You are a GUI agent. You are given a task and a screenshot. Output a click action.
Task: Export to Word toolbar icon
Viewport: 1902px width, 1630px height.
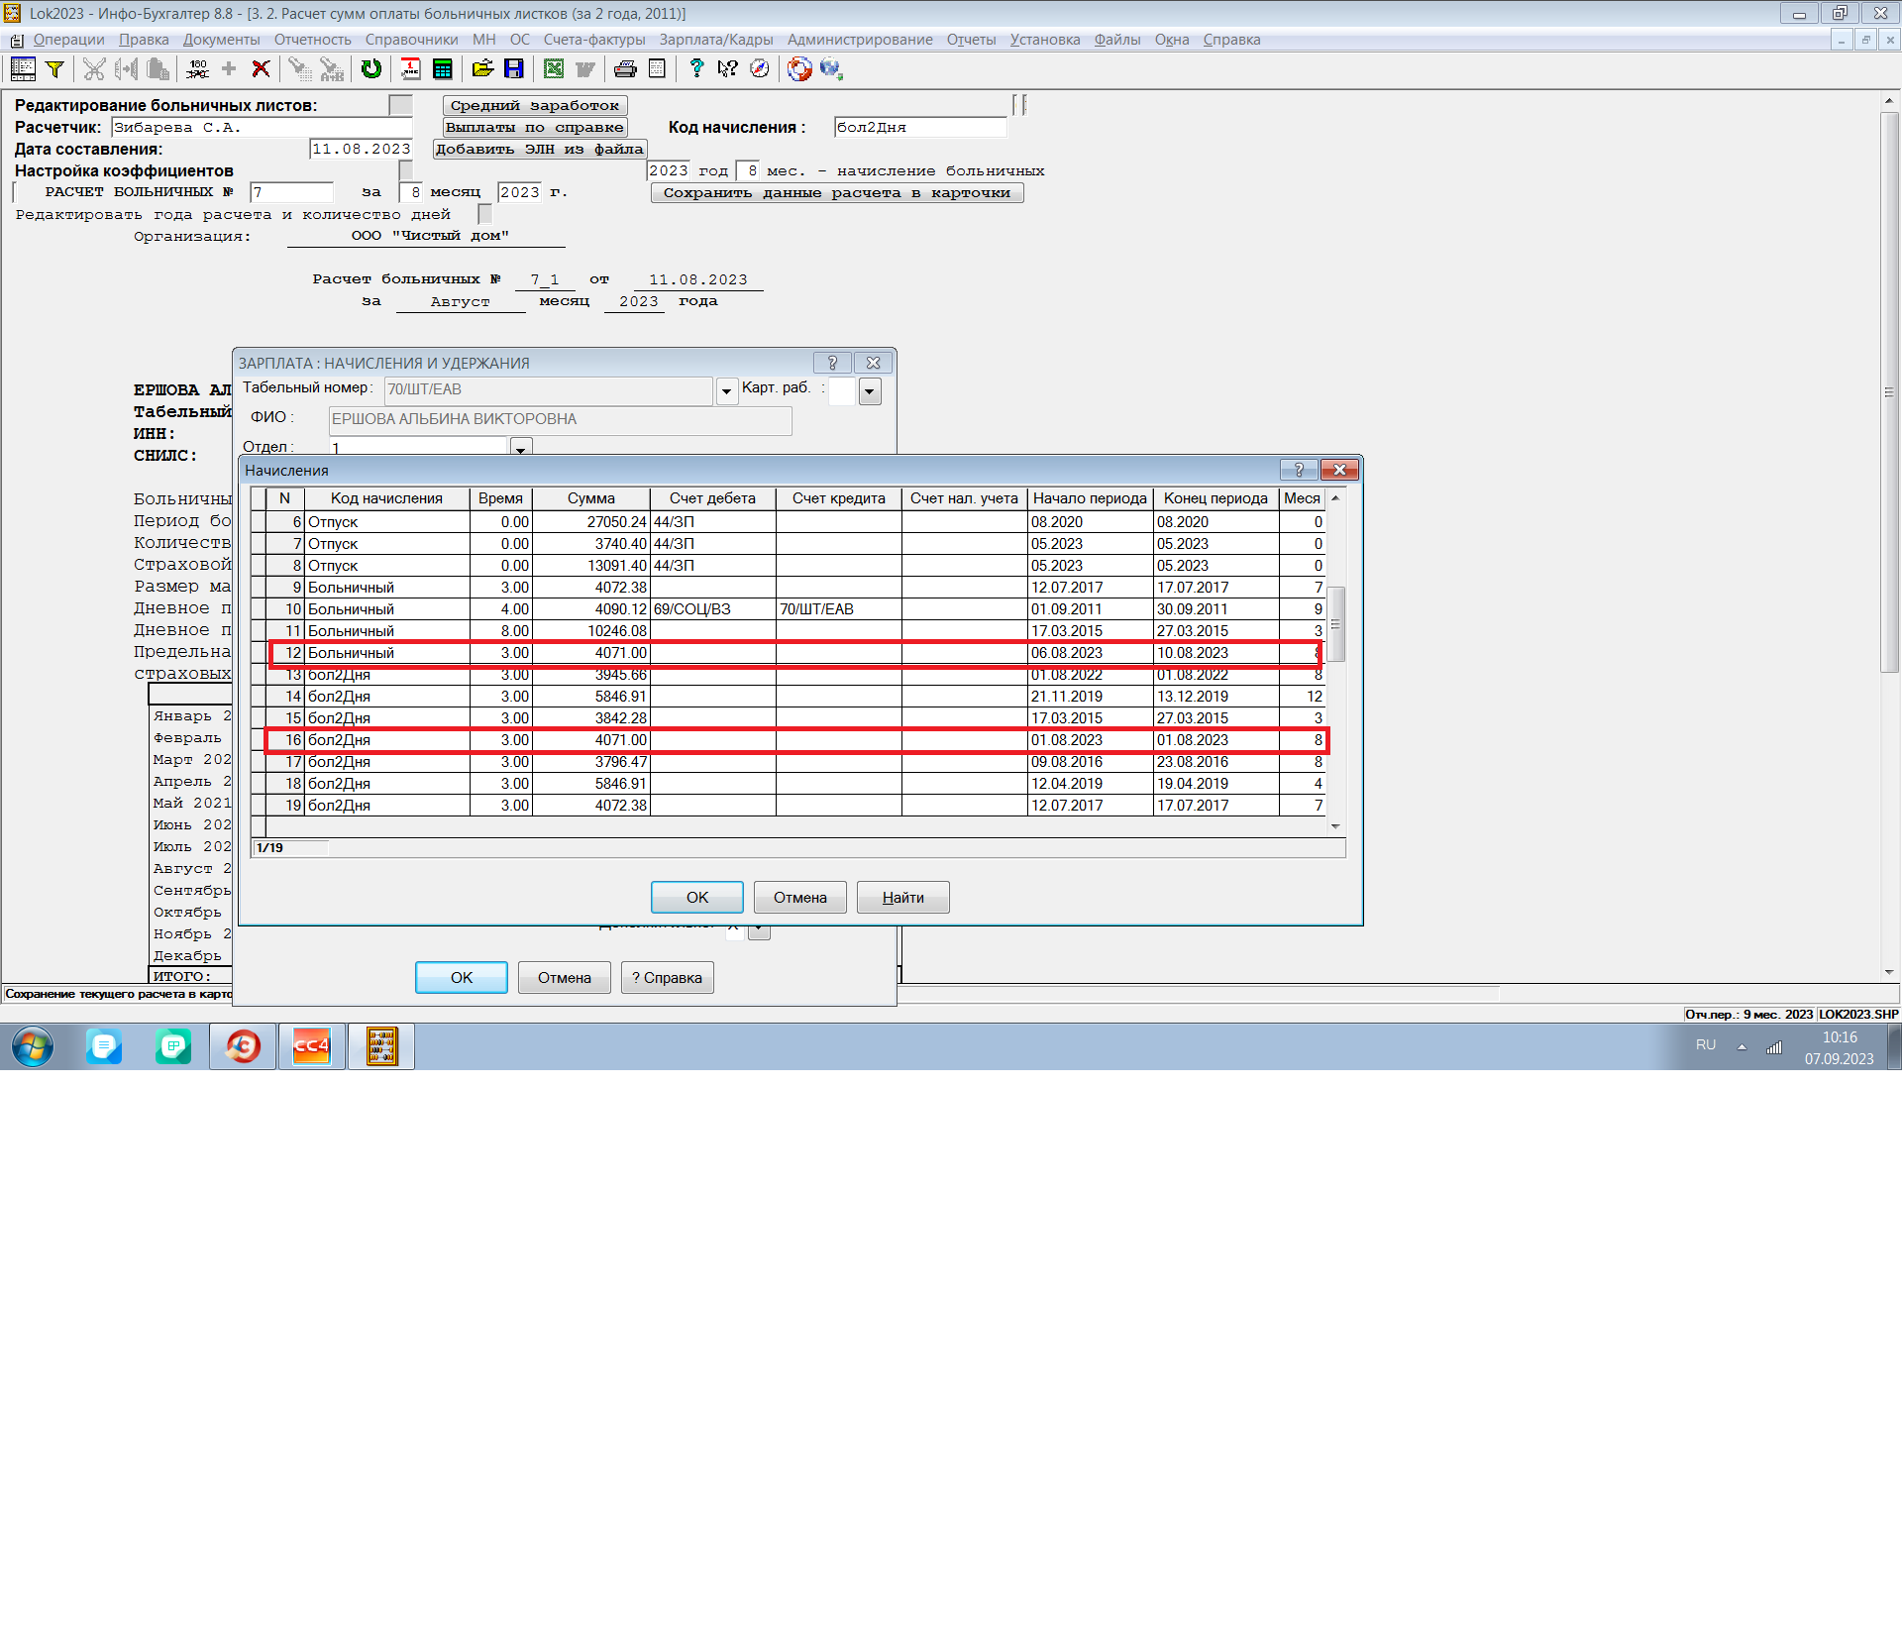coord(585,68)
